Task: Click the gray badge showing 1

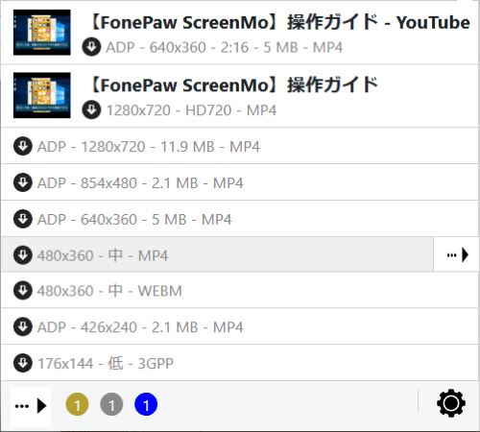Action: 111,405
